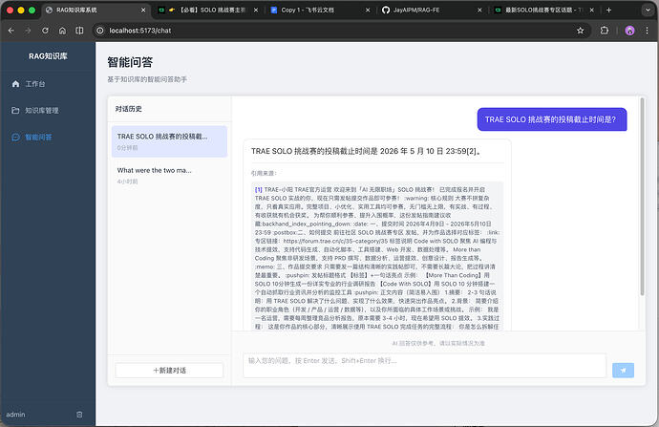This screenshot has height=427, width=659.
Task: Open a new browser tab with plus
Action: [608, 10]
